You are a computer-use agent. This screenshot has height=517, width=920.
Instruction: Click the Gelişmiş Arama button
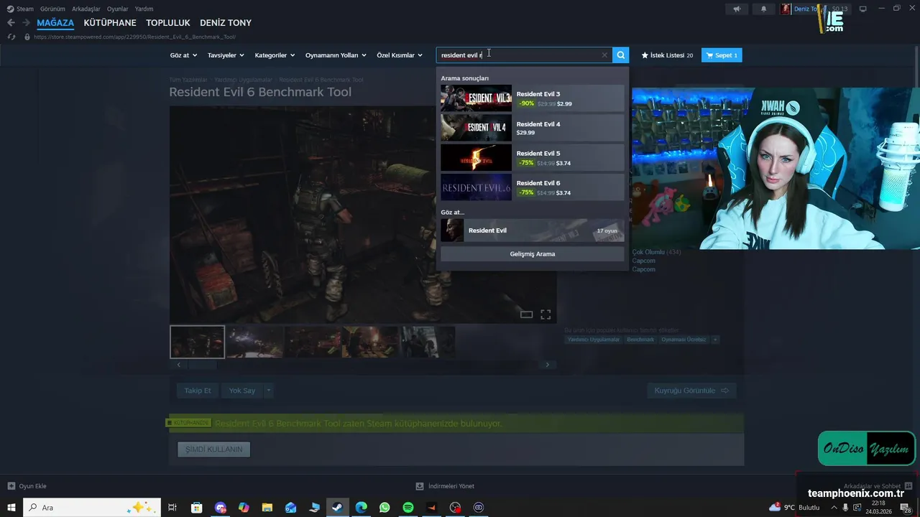(x=533, y=253)
